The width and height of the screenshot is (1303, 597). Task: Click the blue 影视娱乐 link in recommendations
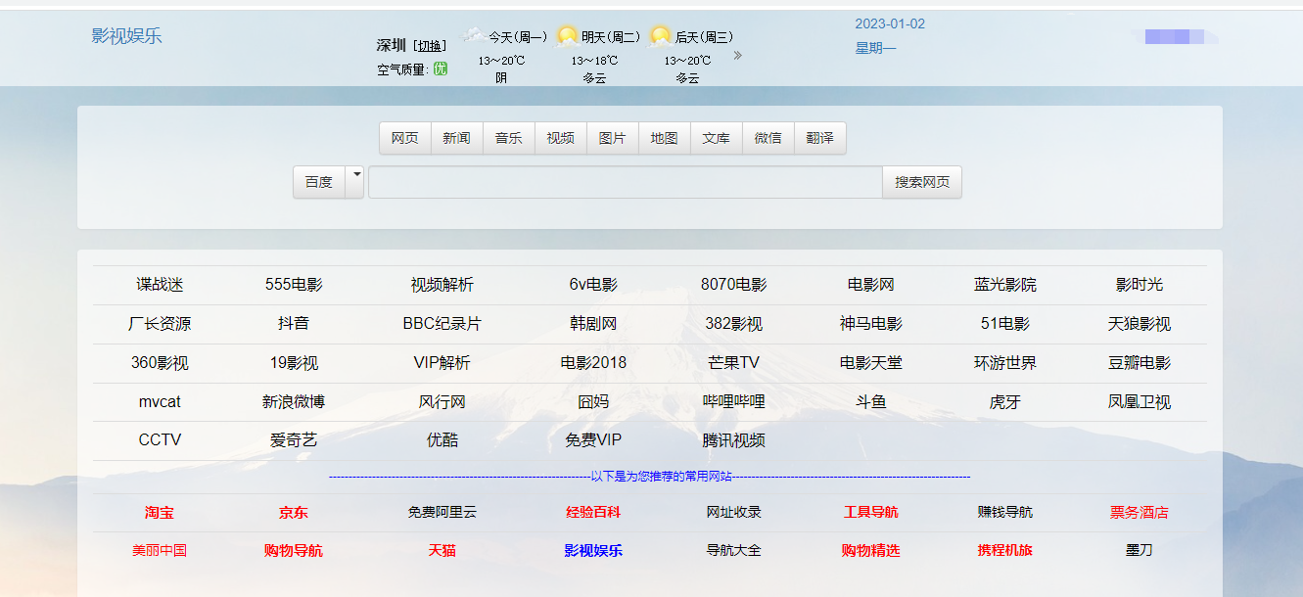pyautogui.click(x=592, y=551)
